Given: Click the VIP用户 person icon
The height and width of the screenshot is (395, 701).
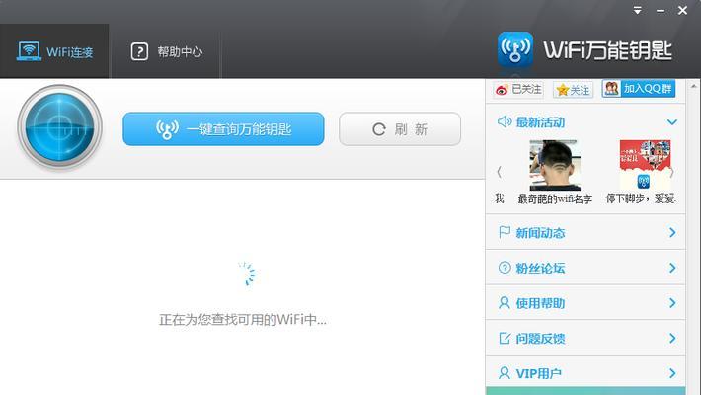Looking at the screenshot, I should pos(505,373).
